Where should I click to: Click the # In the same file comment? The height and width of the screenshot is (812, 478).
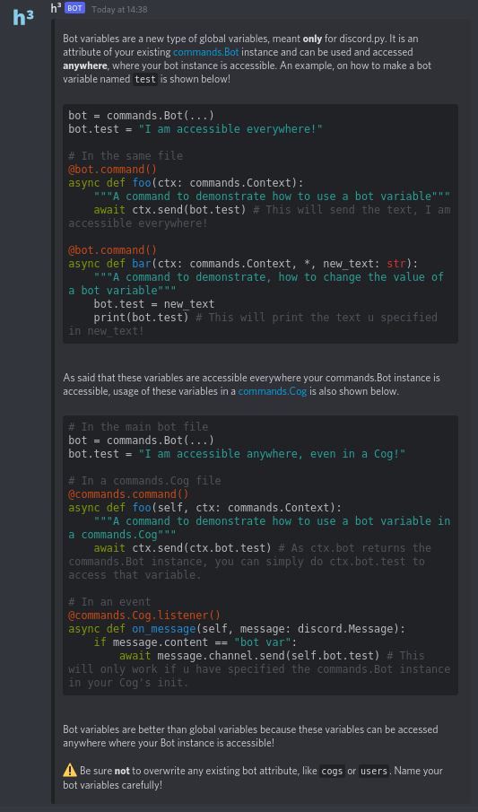click(x=126, y=156)
